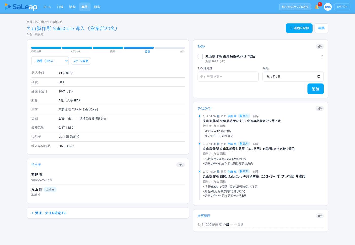355x245 pixels.
Task: Click the 提案 progress segment
Action: 108,48
